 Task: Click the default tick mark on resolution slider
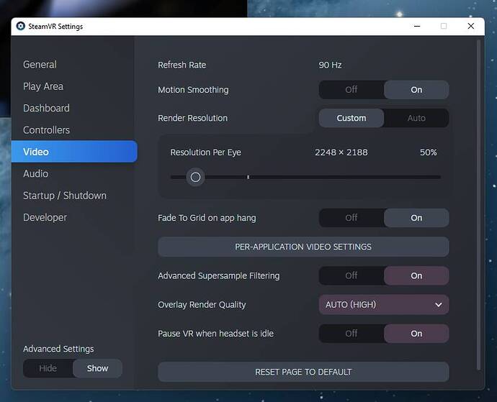(248, 177)
